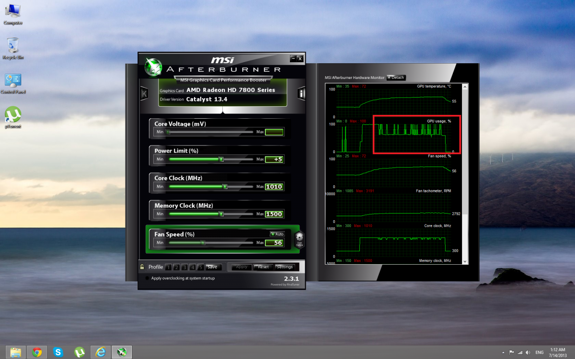Select profile slot 4
Image resolution: width=575 pixels, height=359 pixels.
[193, 267]
